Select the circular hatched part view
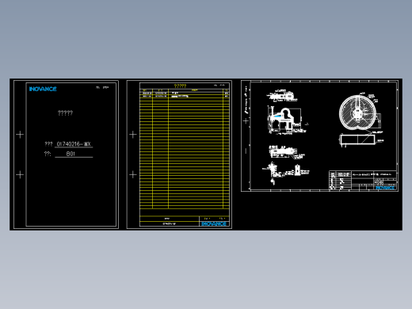The height and width of the screenshot is (309, 412). [358, 113]
